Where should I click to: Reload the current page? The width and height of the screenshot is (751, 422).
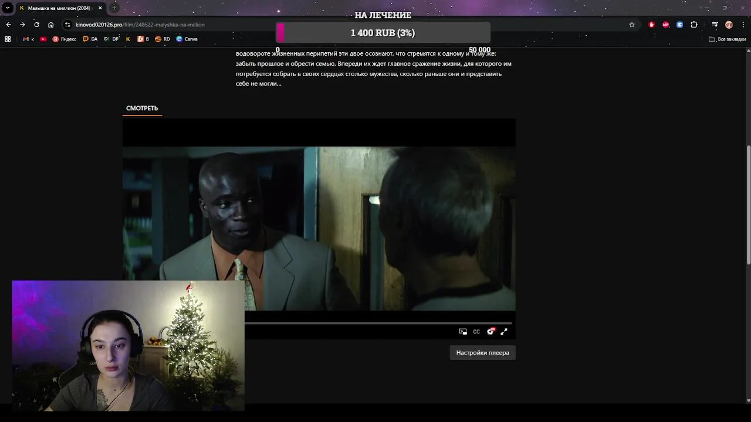pos(36,25)
